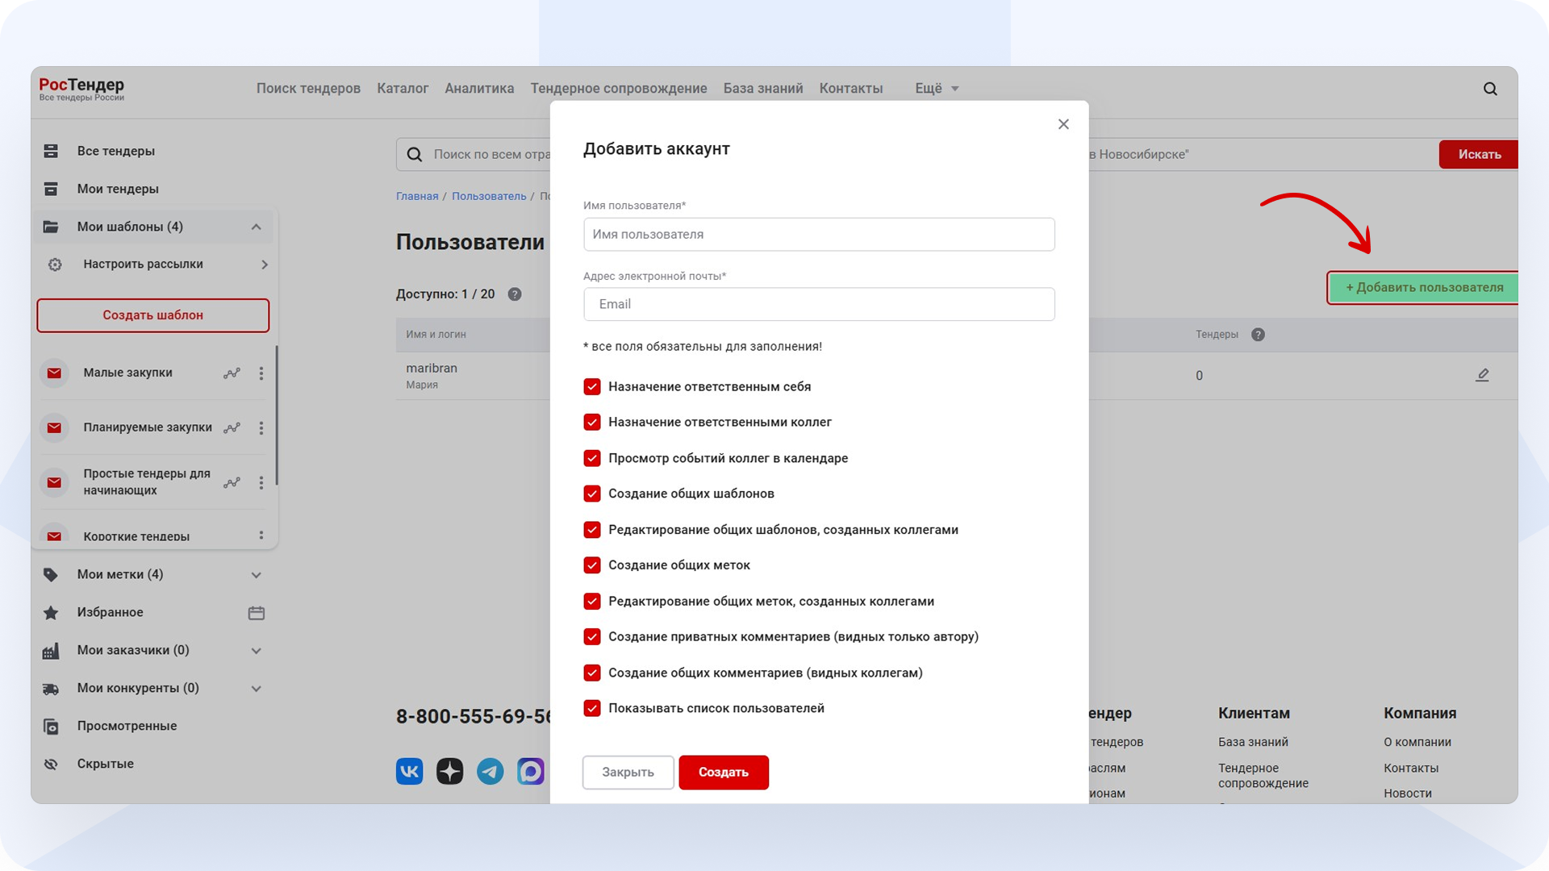Viewport: 1549px width, 871px height.
Task: Click the red Создать button
Action: point(724,773)
